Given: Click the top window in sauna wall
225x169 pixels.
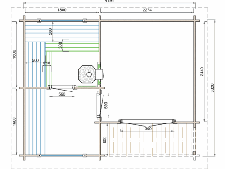Looking at the screenshot, I should click(x=62, y=20).
